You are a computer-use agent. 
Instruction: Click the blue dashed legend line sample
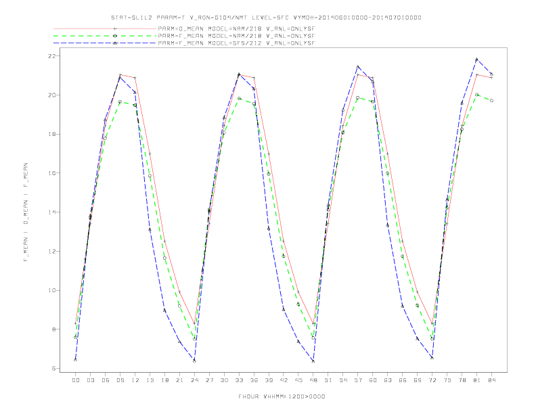(x=105, y=43)
